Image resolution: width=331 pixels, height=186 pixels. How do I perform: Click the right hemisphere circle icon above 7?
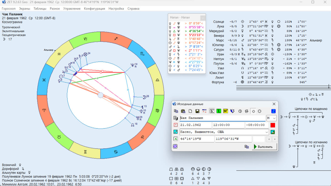(209, 169)
